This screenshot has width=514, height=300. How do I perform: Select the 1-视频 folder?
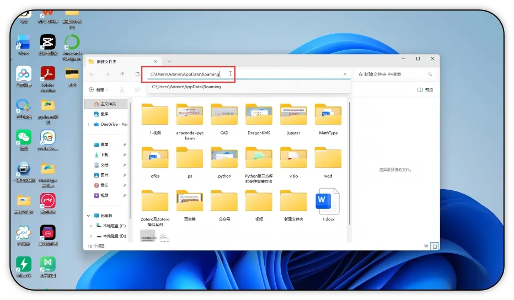[x=155, y=119]
